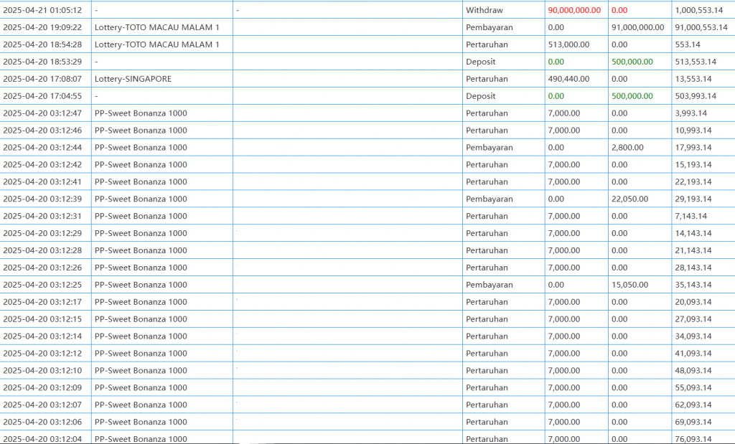Screen dimensions: 735x444
Task: Click balance 48,093.14
Action: (693, 370)
